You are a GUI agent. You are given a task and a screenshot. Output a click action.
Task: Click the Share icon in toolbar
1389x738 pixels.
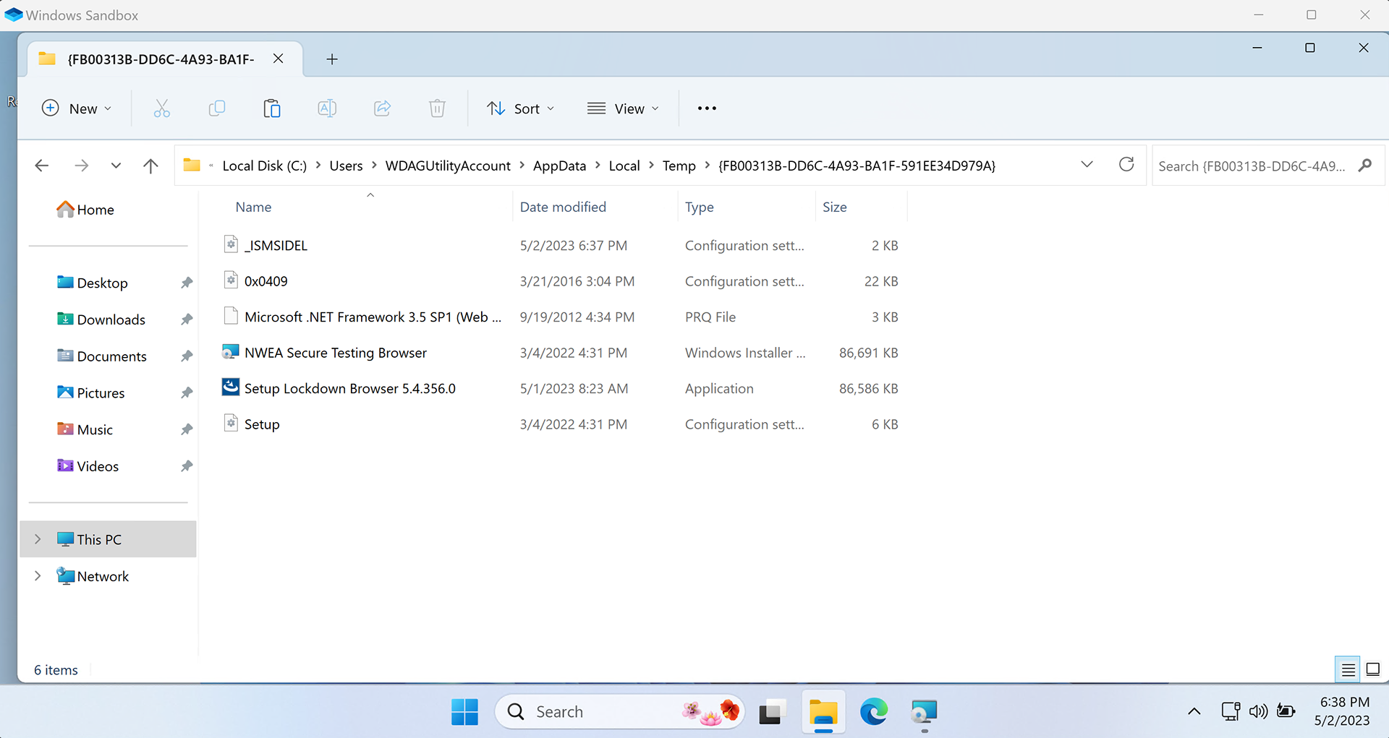[x=382, y=108]
